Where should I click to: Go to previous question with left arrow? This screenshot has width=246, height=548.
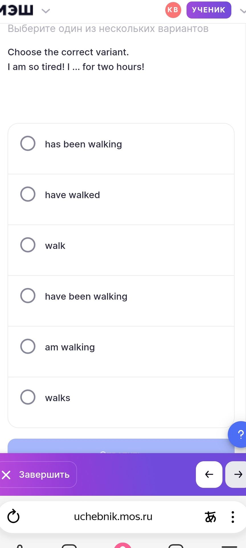click(209, 474)
